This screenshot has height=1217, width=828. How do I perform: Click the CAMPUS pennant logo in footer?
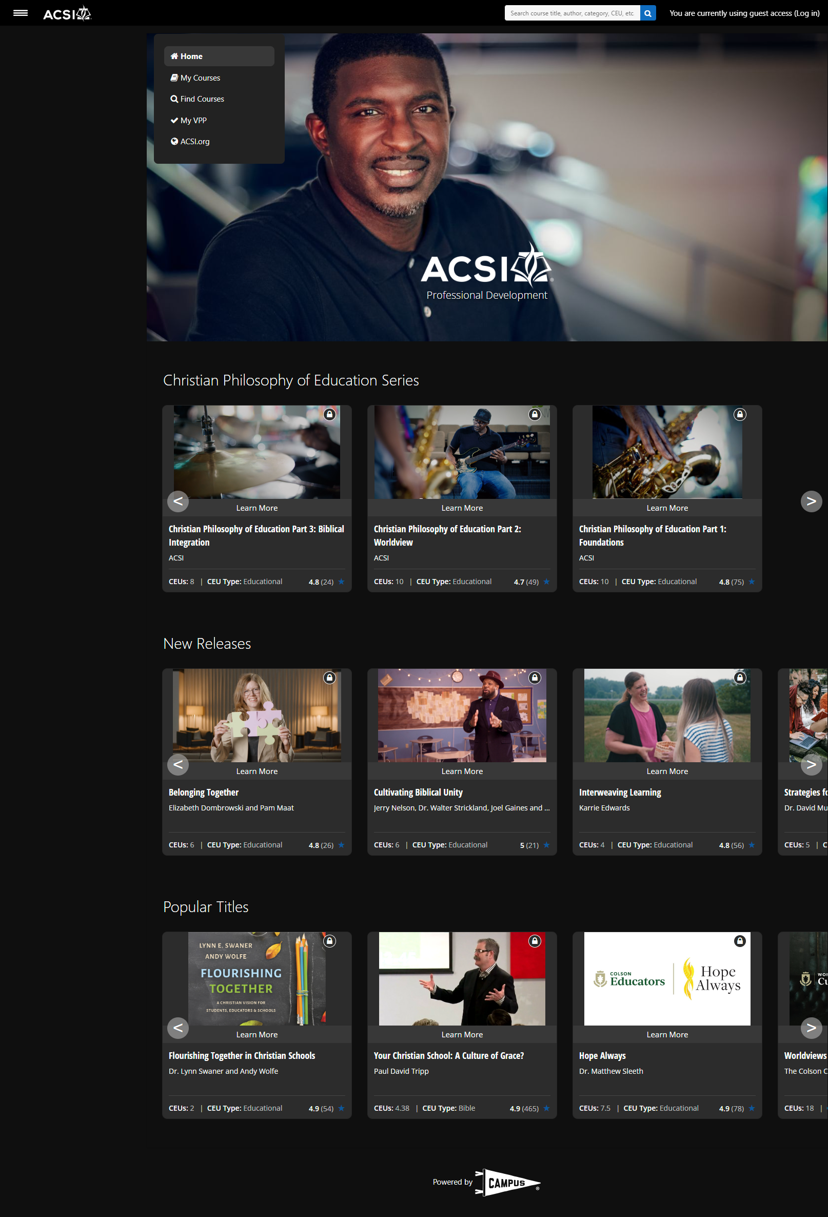click(508, 1183)
